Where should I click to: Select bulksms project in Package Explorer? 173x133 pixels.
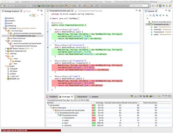tap(9, 18)
